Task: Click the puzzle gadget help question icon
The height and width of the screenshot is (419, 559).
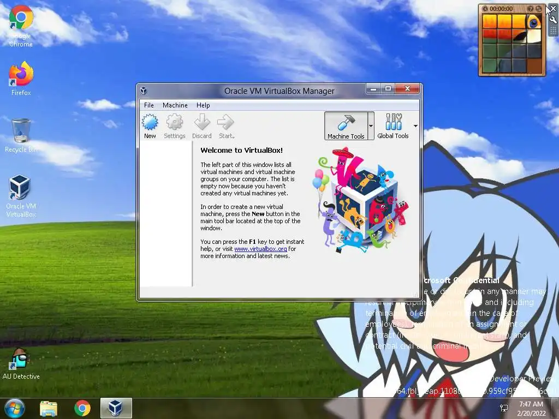Action: pyautogui.click(x=531, y=9)
